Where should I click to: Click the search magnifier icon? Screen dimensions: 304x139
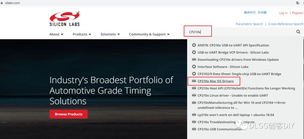click(x=298, y=32)
